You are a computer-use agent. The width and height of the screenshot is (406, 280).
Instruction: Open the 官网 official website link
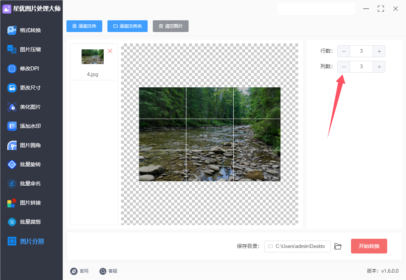click(79, 271)
